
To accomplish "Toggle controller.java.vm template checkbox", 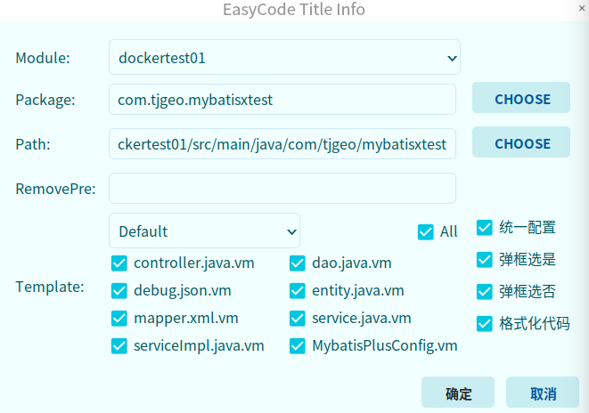I will [119, 263].
